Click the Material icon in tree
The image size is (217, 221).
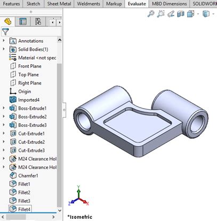click(13, 58)
